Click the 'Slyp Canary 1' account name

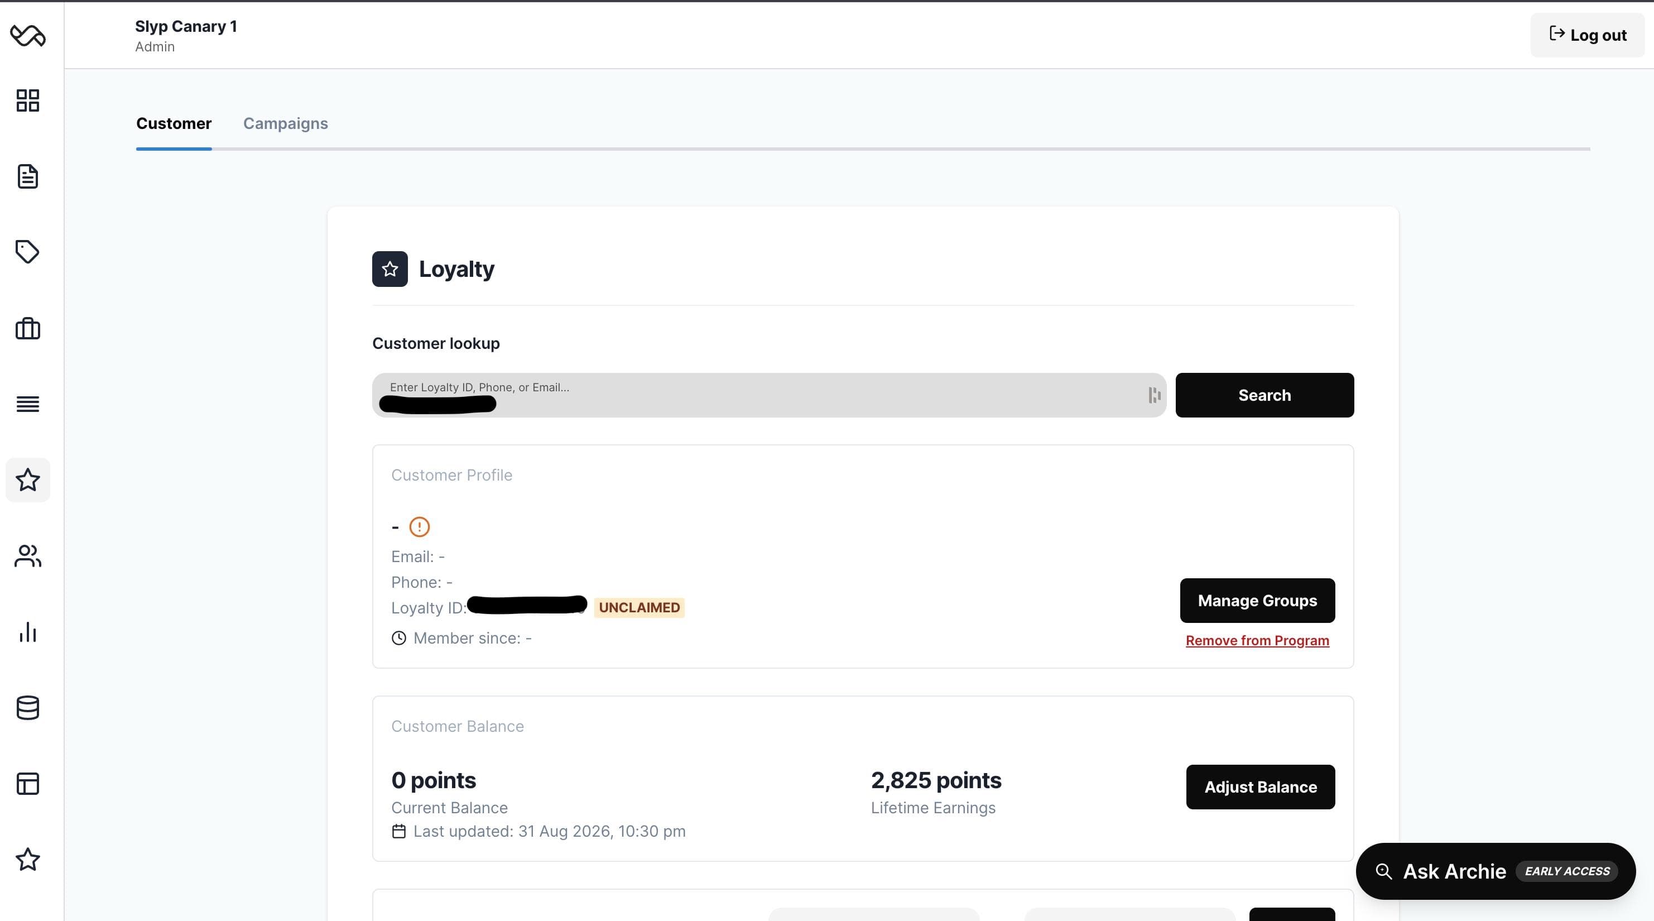click(x=186, y=26)
